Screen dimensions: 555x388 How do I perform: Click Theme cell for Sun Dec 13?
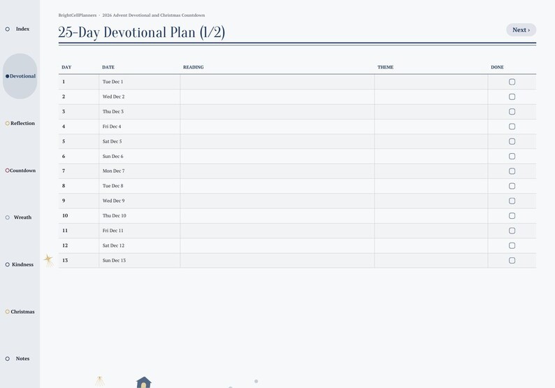pyautogui.click(x=431, y=260)
